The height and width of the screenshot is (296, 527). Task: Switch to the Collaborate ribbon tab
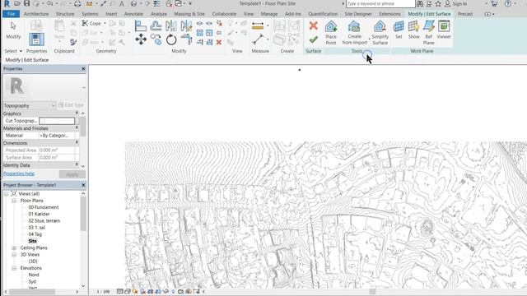[x=224, y=14]
